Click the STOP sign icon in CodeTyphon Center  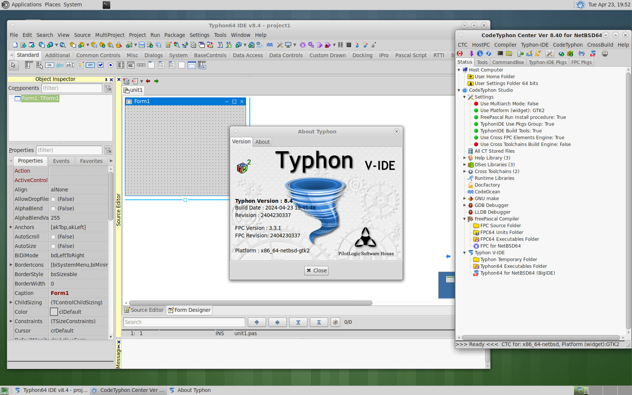pyautogui.click(x=605, y=53)
